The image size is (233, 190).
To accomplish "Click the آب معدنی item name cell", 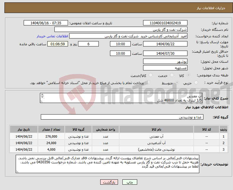I will tap(156, 136).
